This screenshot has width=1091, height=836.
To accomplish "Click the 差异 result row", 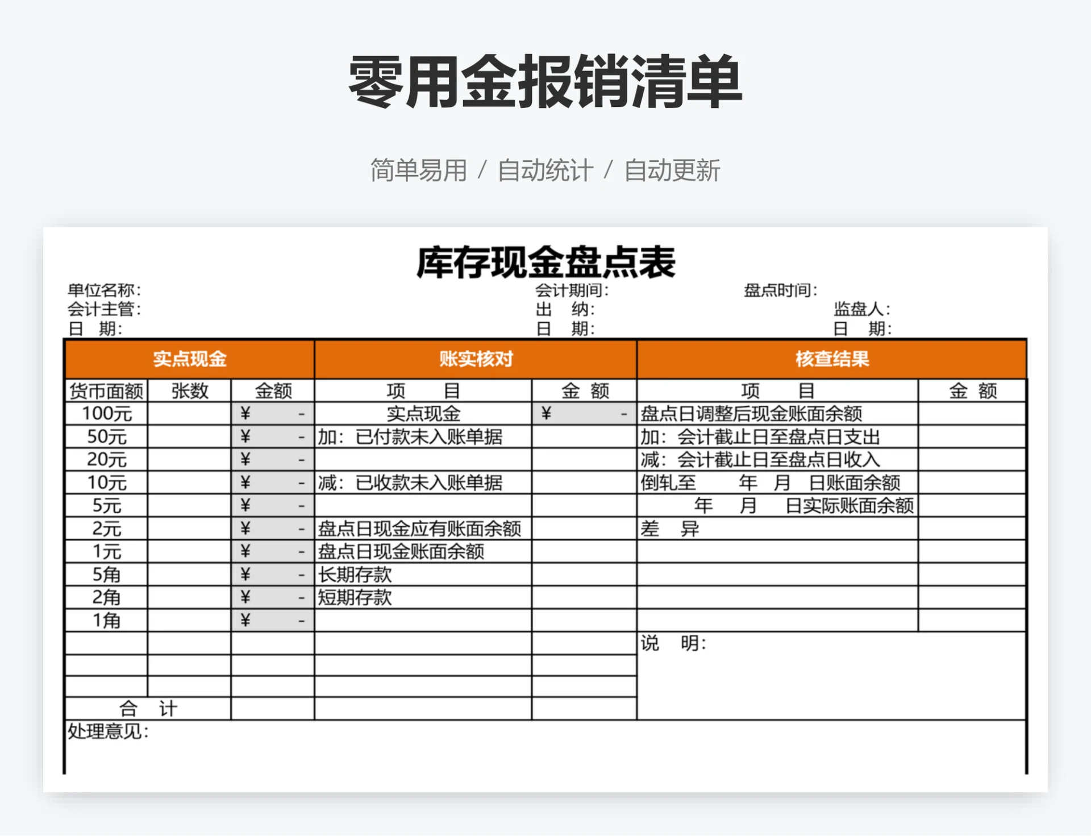I will coord(665,529).
